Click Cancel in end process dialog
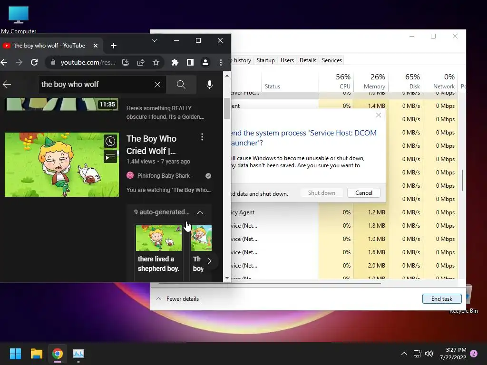This screenshot has height=365, width=487. pyautogui.click(x=363, y=193)
